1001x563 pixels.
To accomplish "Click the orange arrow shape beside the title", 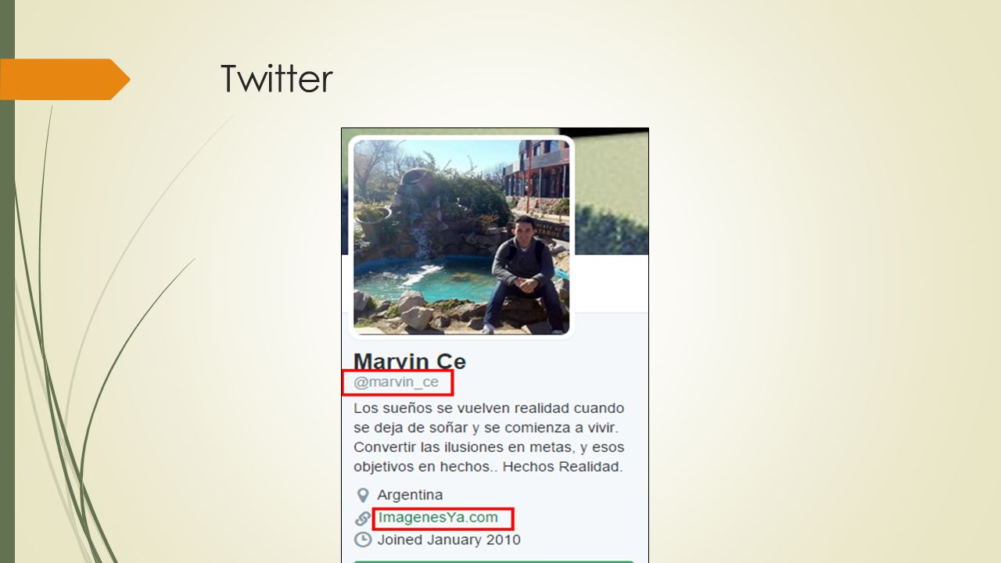I will point(65,79).
